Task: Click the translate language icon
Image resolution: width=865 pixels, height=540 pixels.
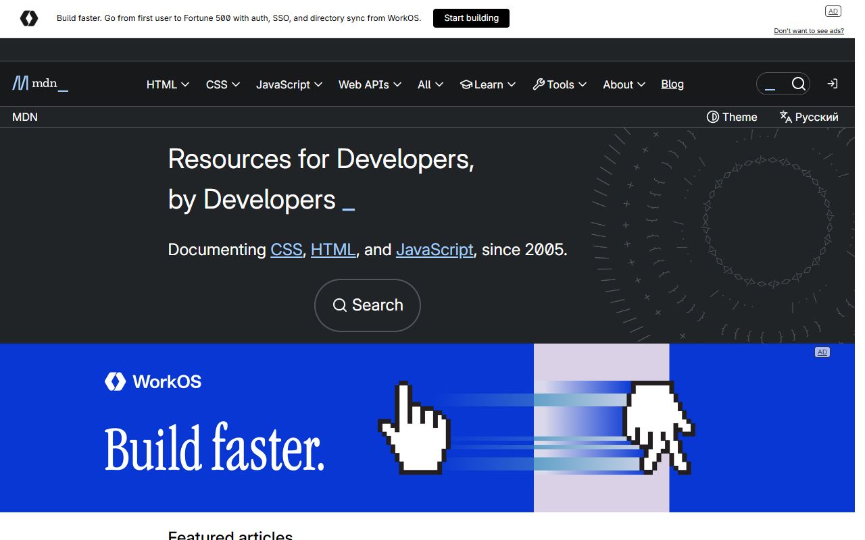Action: click(x=785, y=117)
